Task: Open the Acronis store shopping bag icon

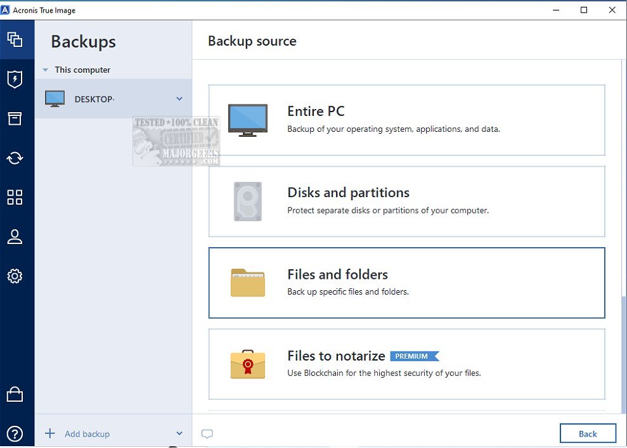Action: coord(15,394)
